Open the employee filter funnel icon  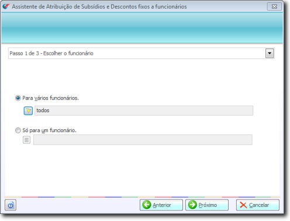(x=28, y=110)
